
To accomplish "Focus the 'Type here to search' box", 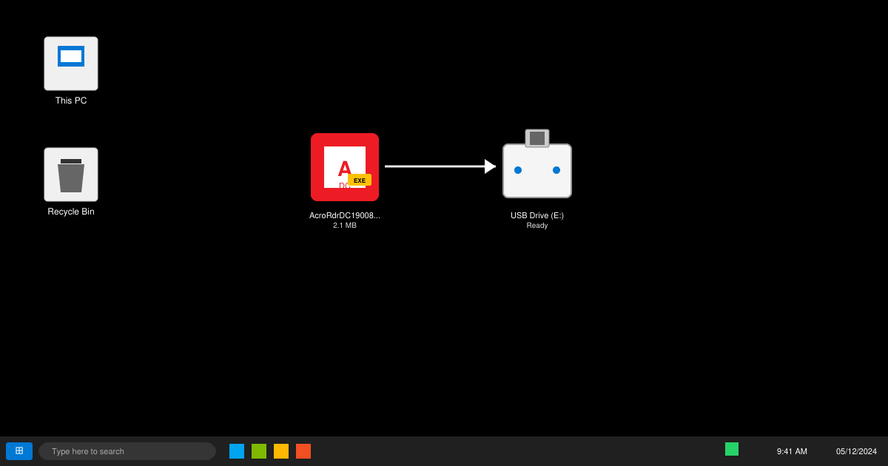I will (127, 451).
